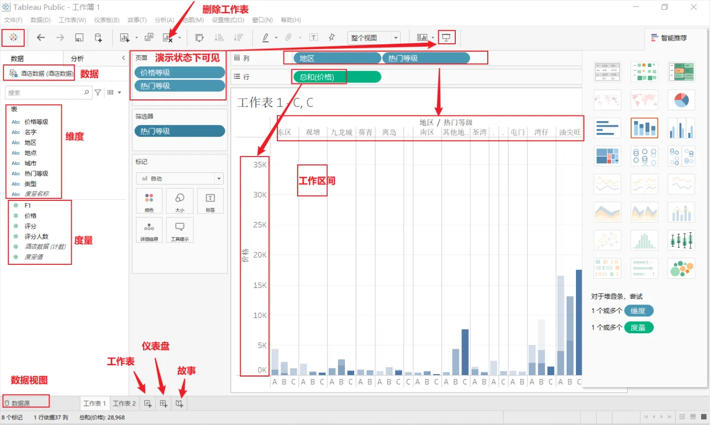Image resolution: width=710 pixels, height=425 pixels.
Task: Click the undo back arrow
Action: (41, 38)
